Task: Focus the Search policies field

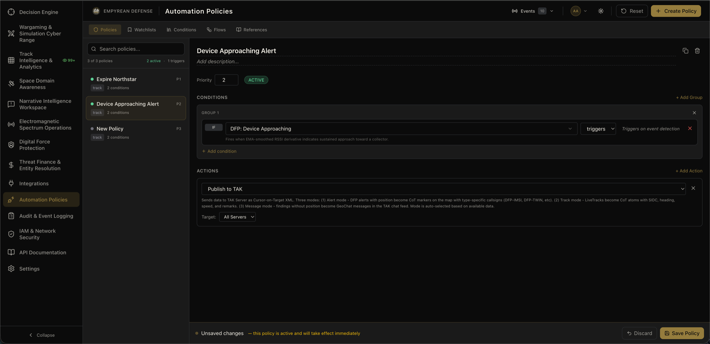Action: click(x=136, y=49)
